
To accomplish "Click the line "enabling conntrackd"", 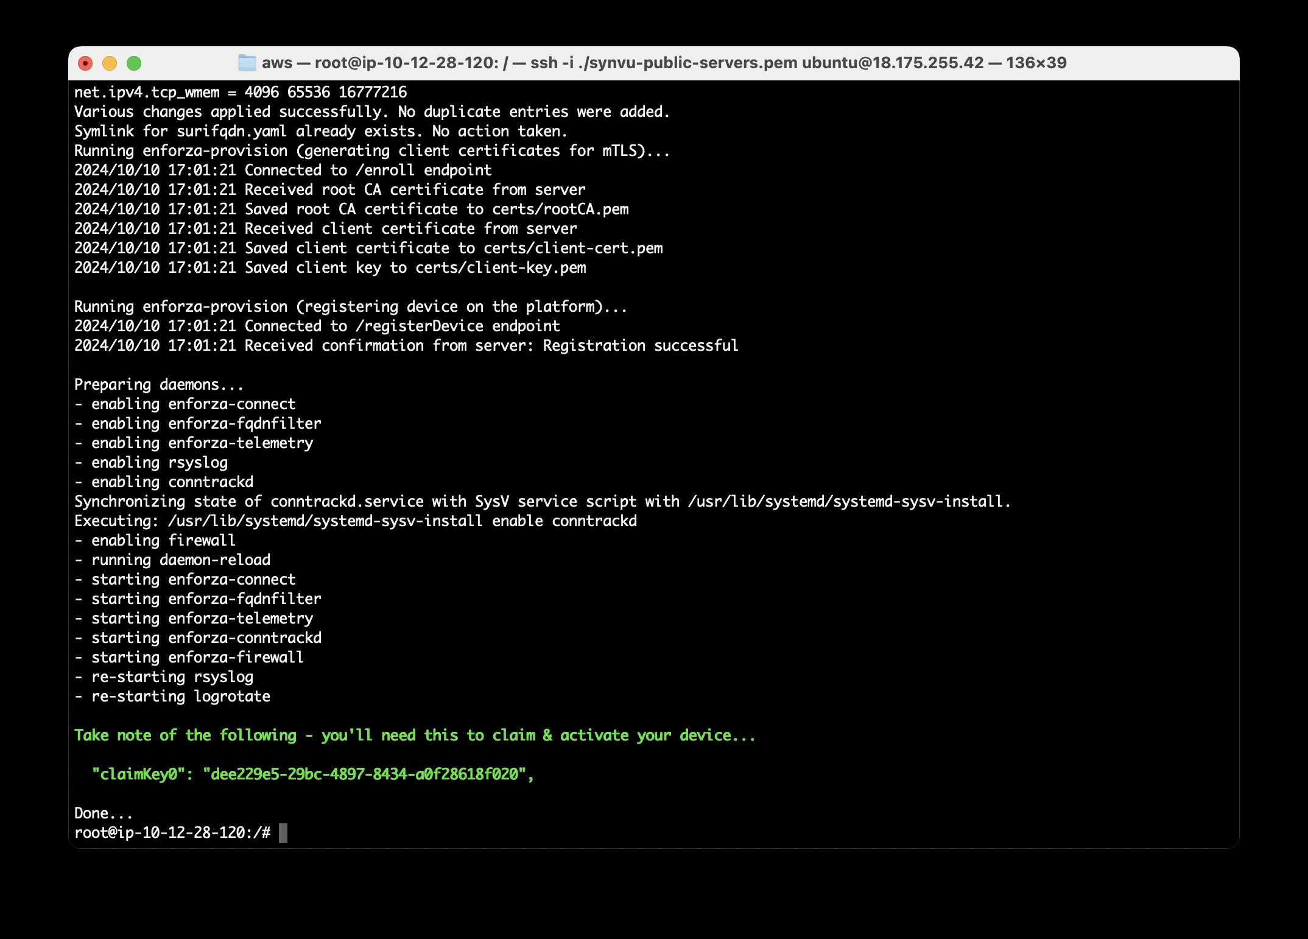I will (164, 482).
